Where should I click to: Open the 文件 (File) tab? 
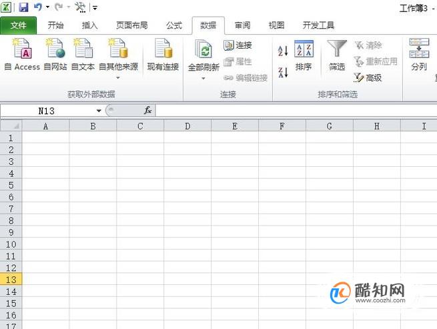click(19, 25)
